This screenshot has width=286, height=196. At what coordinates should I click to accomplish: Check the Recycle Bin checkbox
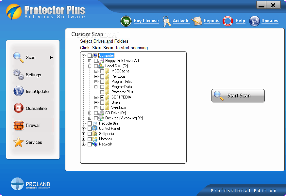tap(90, 123)
